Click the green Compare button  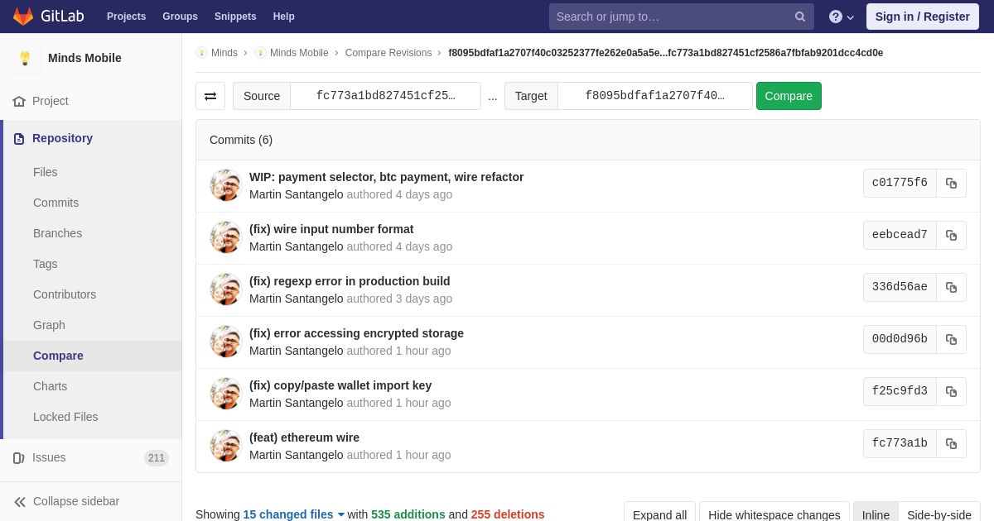pos(789,96)
